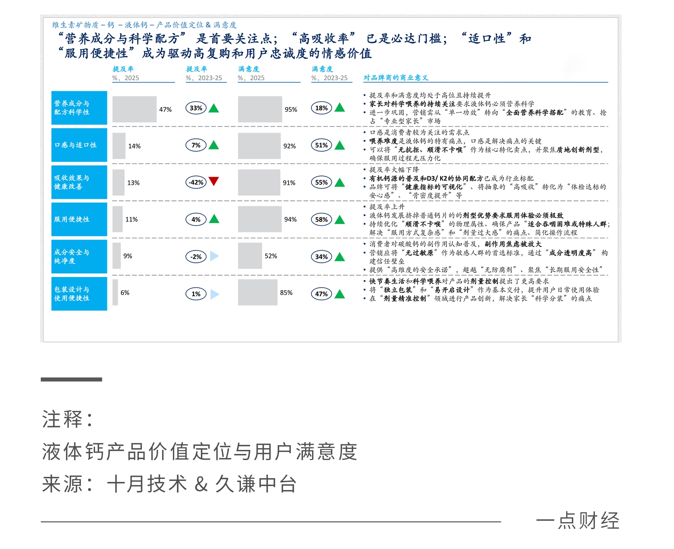The image size is (674, 549).
Task: Click the oval badge showing -42%
Action: point(196,182)
